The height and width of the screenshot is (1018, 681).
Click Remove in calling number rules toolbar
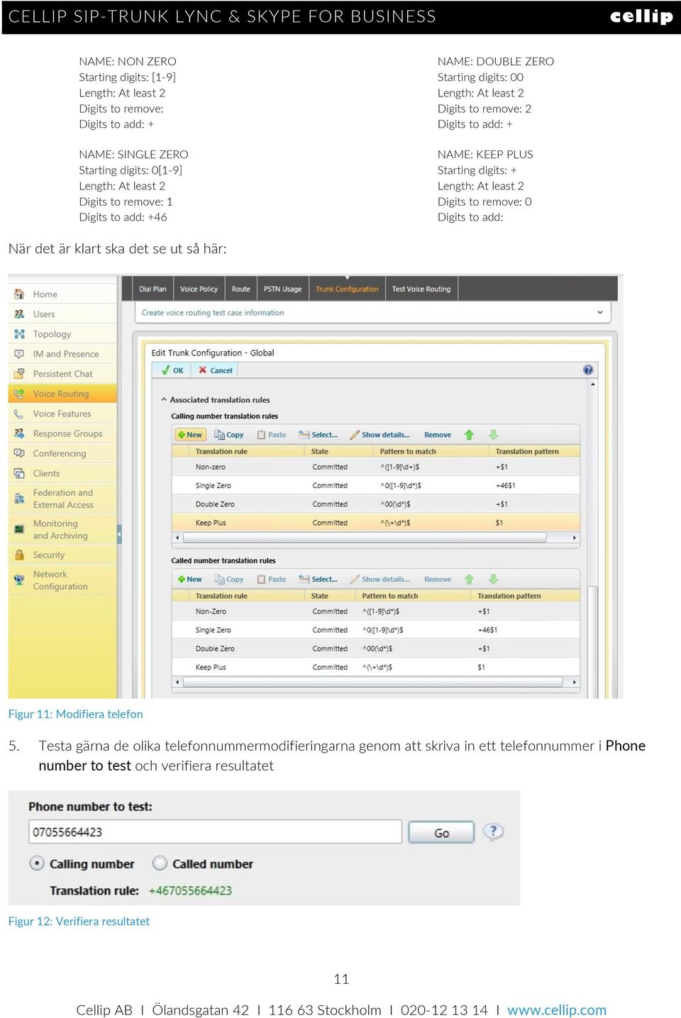pos(438,434)
